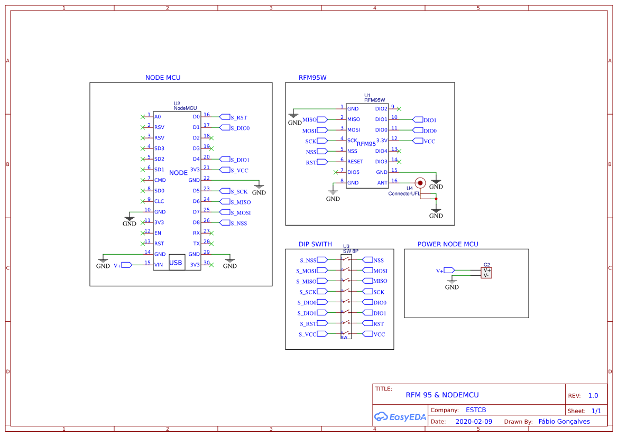Click RST net flag at RFM95W RESET pin

(321, 162)
